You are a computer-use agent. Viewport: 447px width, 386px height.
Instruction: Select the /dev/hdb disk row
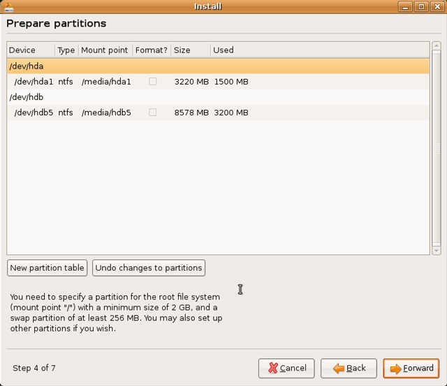pyautogui.click(x=210, y=97)
